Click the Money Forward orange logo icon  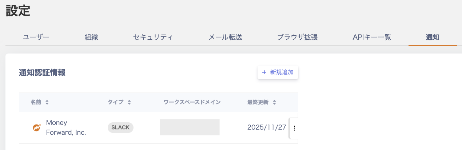coord(37,128)
